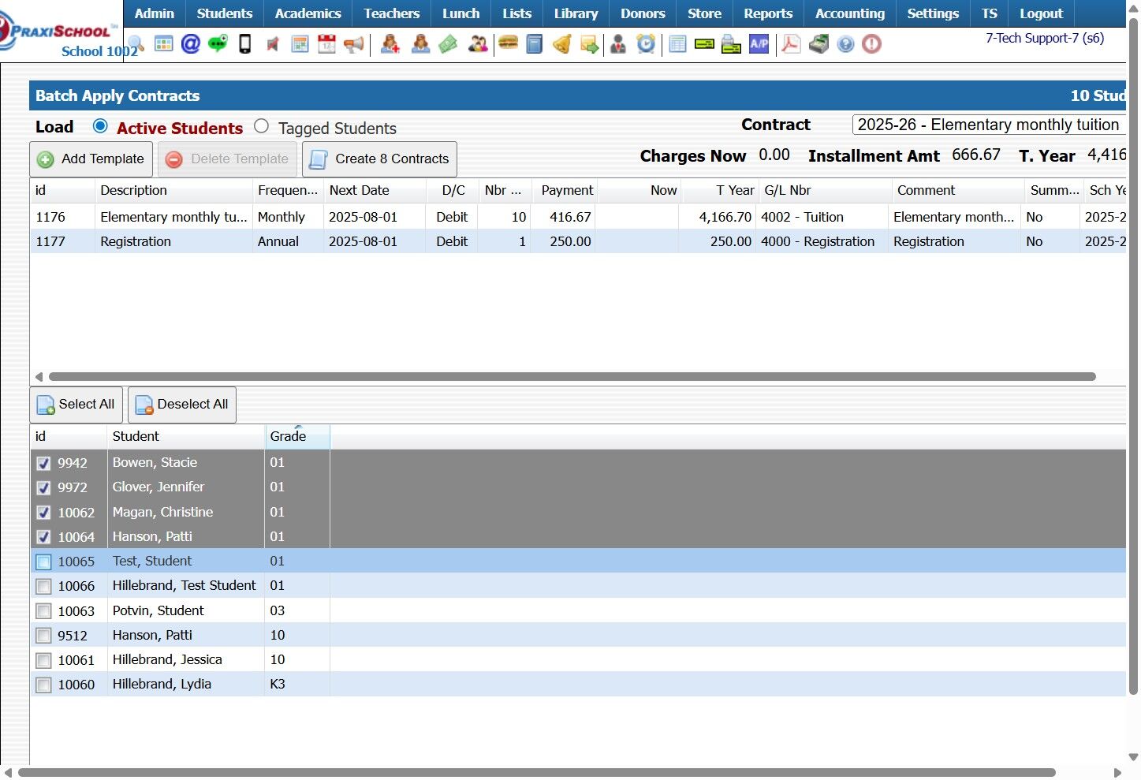Image resolution: width=1141 pixels, height=780 pixels.
Task: Click the mobile phone icon
Action: click(x=245, y=44)
